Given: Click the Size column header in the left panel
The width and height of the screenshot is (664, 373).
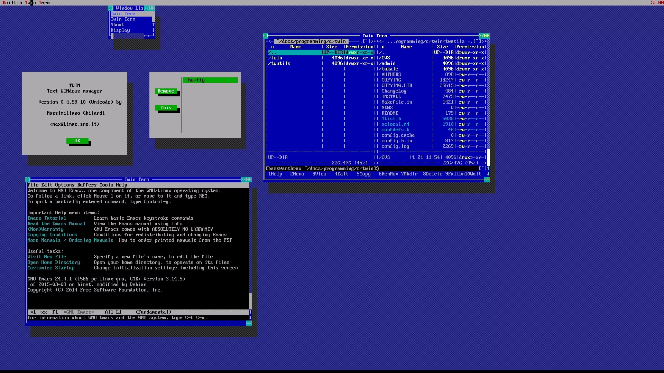Looking at the screenshot, I should [332, 47].
